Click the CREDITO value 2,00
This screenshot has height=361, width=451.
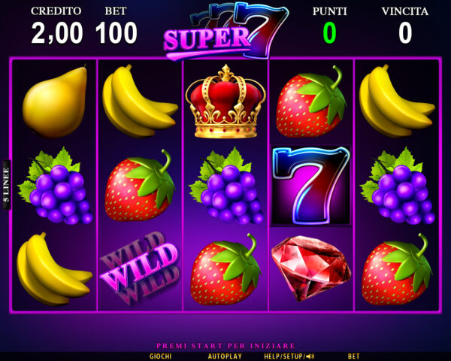point(57,33)
